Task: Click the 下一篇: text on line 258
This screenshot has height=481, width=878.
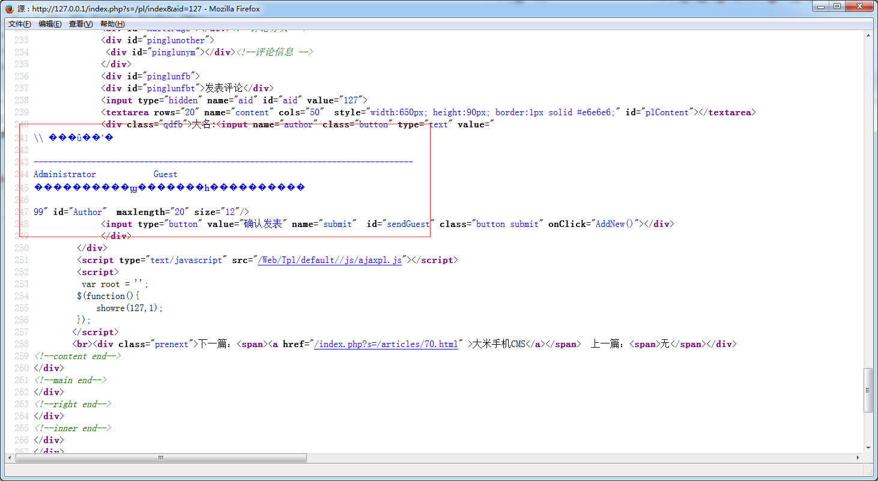Action: (216, 344)
